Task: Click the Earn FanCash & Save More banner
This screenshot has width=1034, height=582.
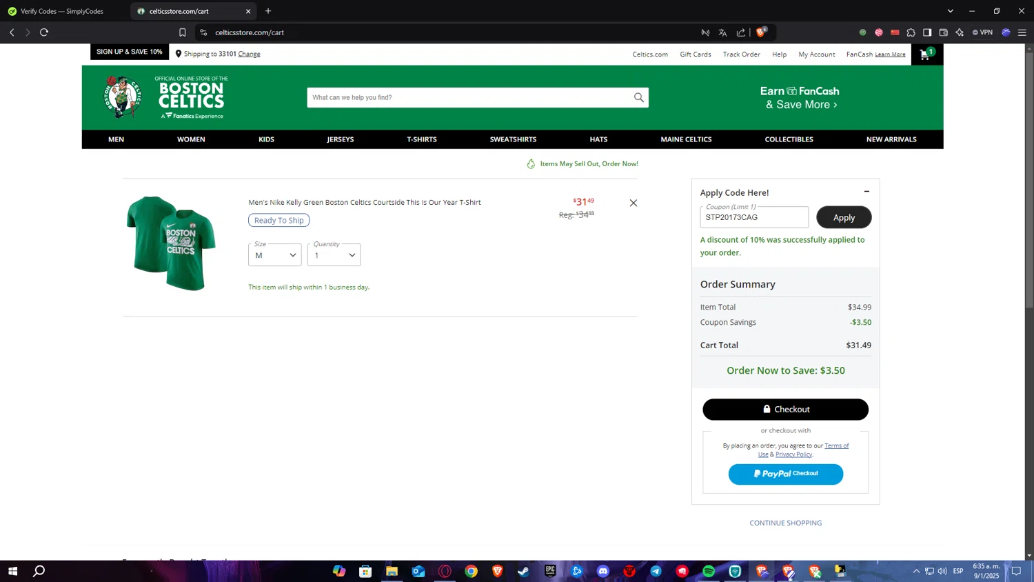Action: tap(800, 97)
